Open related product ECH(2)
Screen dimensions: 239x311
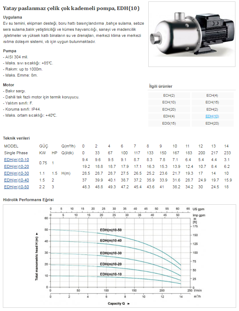click(x=169, y=96)
